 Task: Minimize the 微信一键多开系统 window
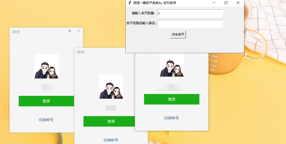214,3
